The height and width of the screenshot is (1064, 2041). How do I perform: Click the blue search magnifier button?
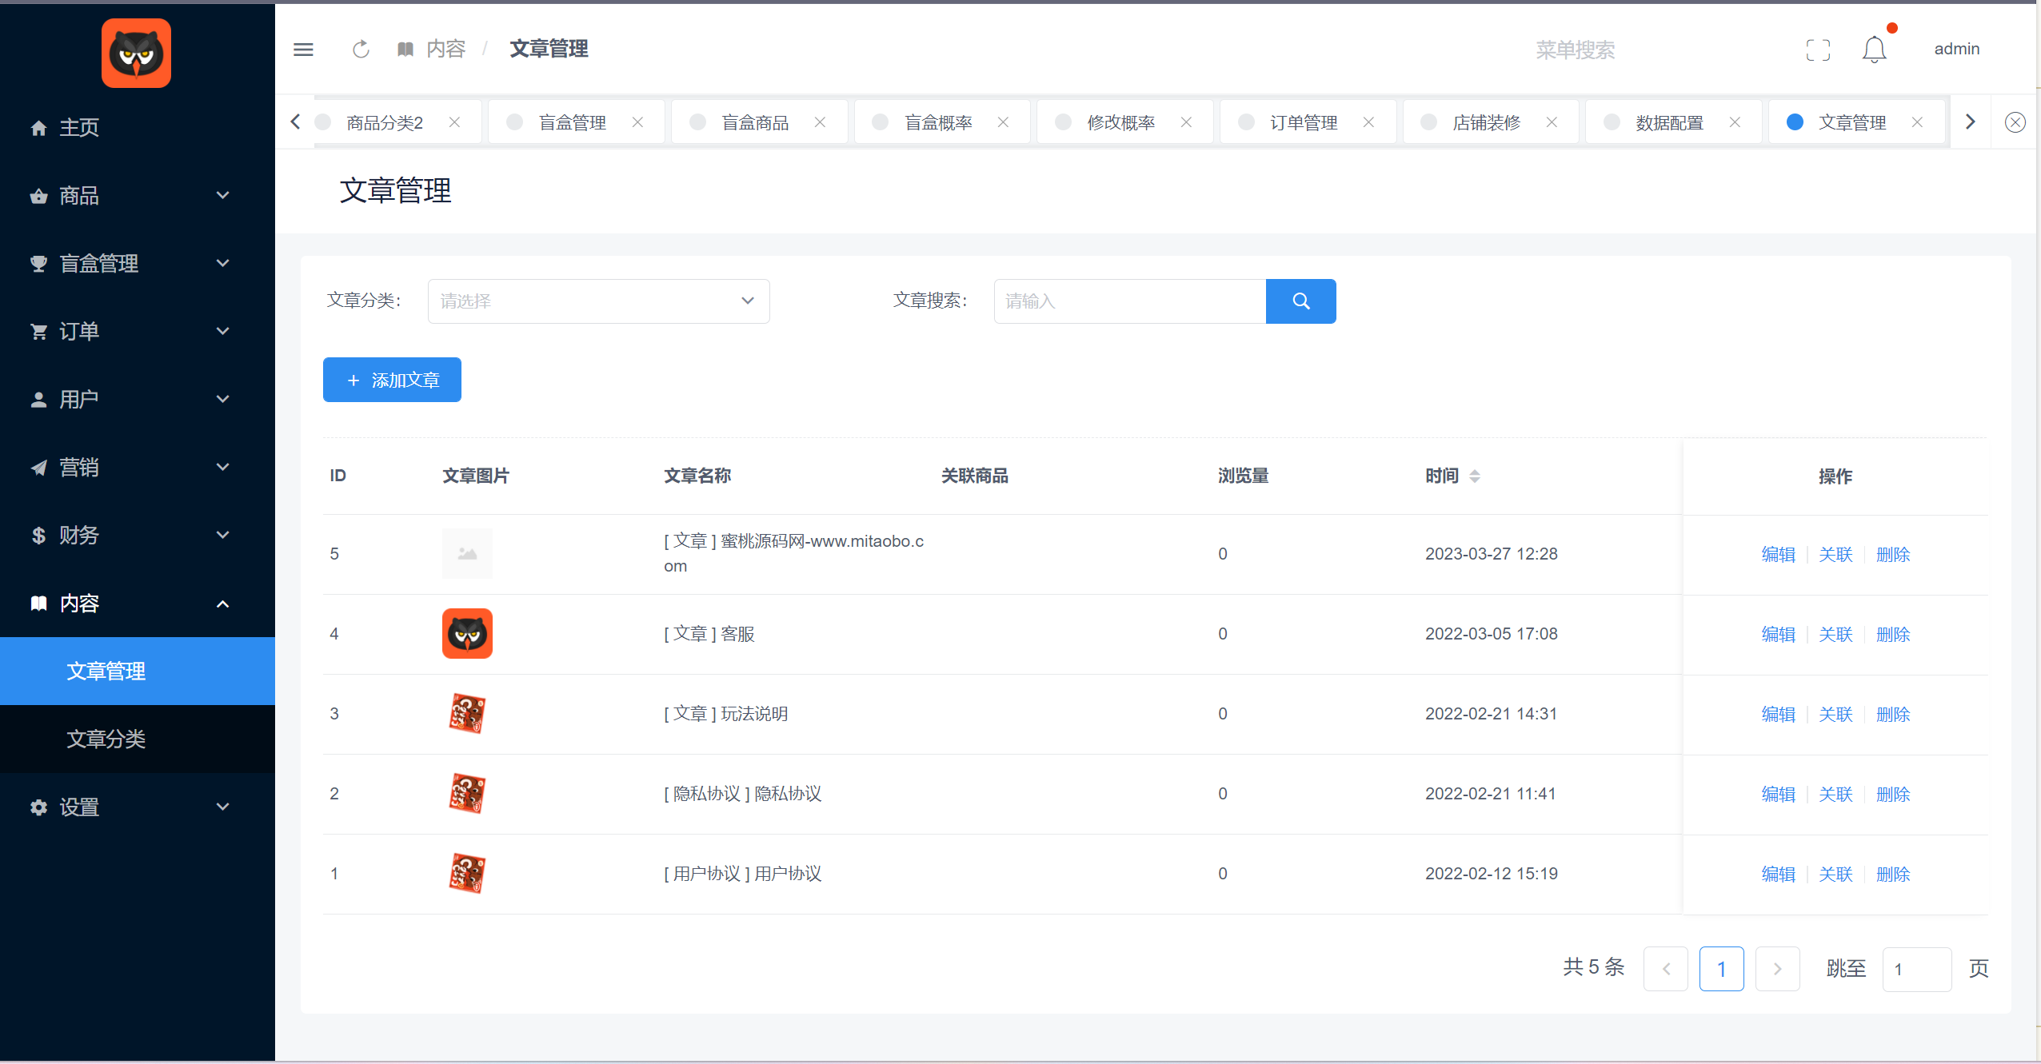click(1300, 301)
